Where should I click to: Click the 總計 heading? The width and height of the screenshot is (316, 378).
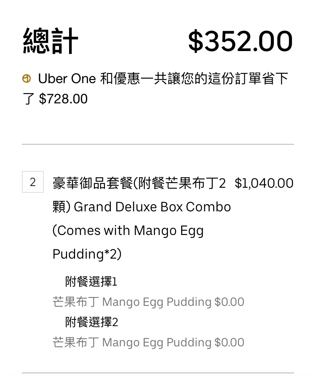click(51, 41)
